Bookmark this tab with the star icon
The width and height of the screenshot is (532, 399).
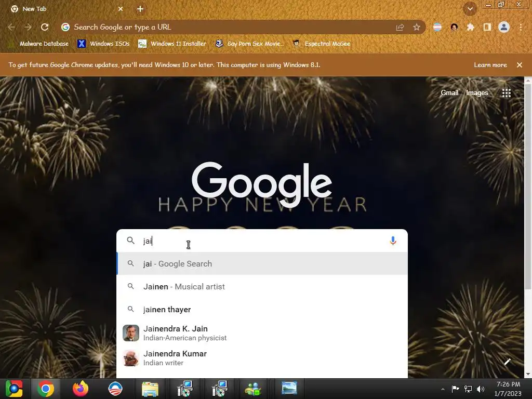417,27
